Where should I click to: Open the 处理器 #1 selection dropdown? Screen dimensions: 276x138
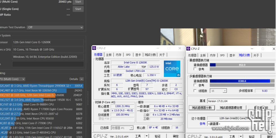click(122, 128)
